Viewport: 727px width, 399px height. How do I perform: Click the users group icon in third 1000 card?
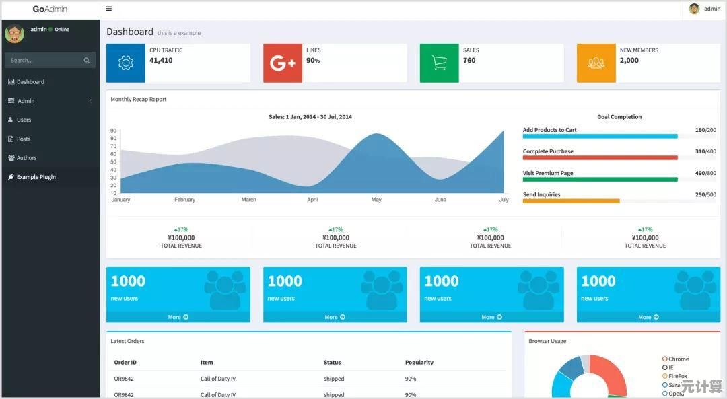pos(539,290)
